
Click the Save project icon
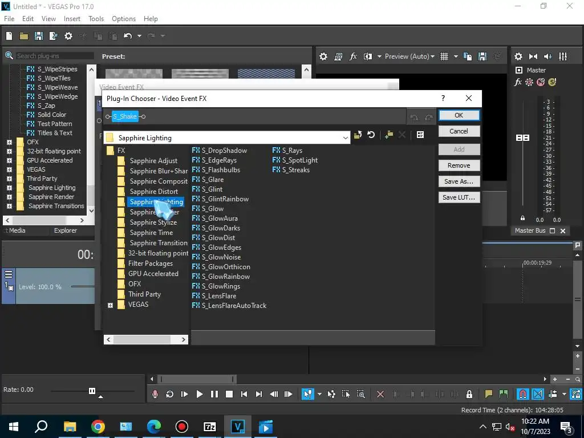pyautogui.click(x=38, y=36)
